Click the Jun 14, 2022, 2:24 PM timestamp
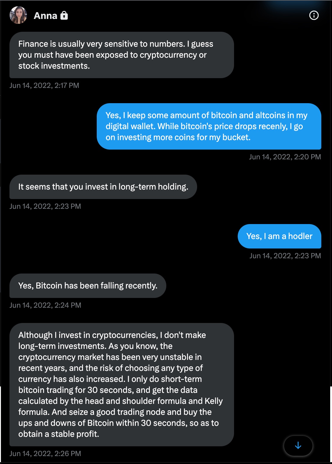332x464 pixels. click(x=45, y=305)
